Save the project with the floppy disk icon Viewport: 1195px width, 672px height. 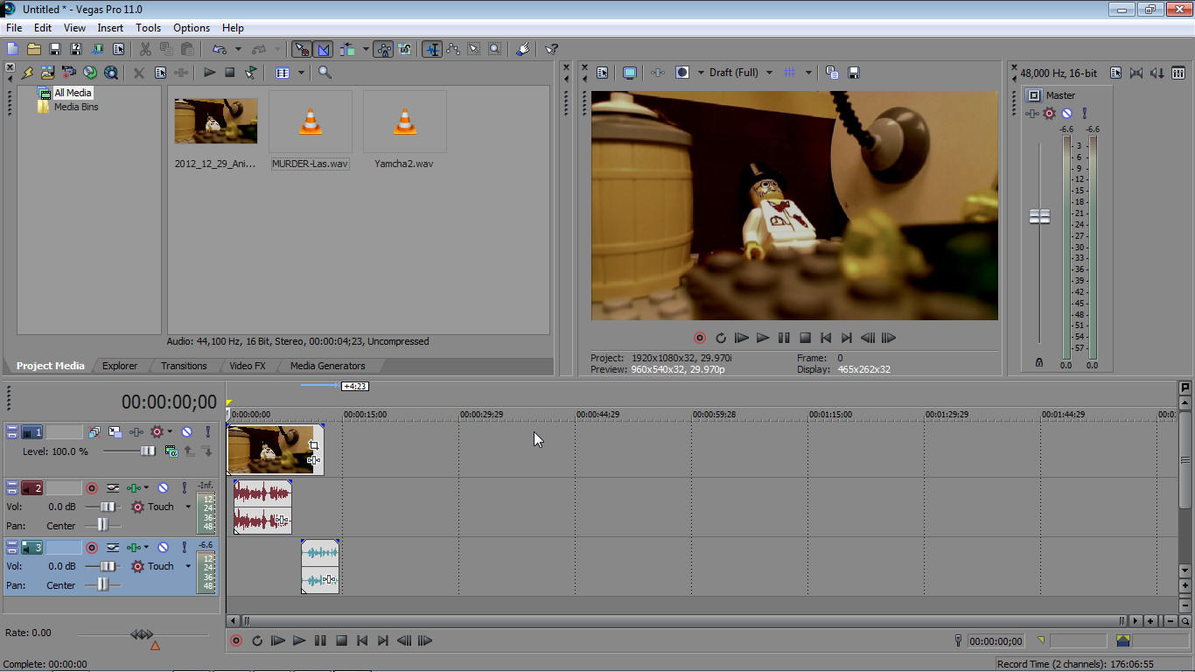[x=54, y=49]
